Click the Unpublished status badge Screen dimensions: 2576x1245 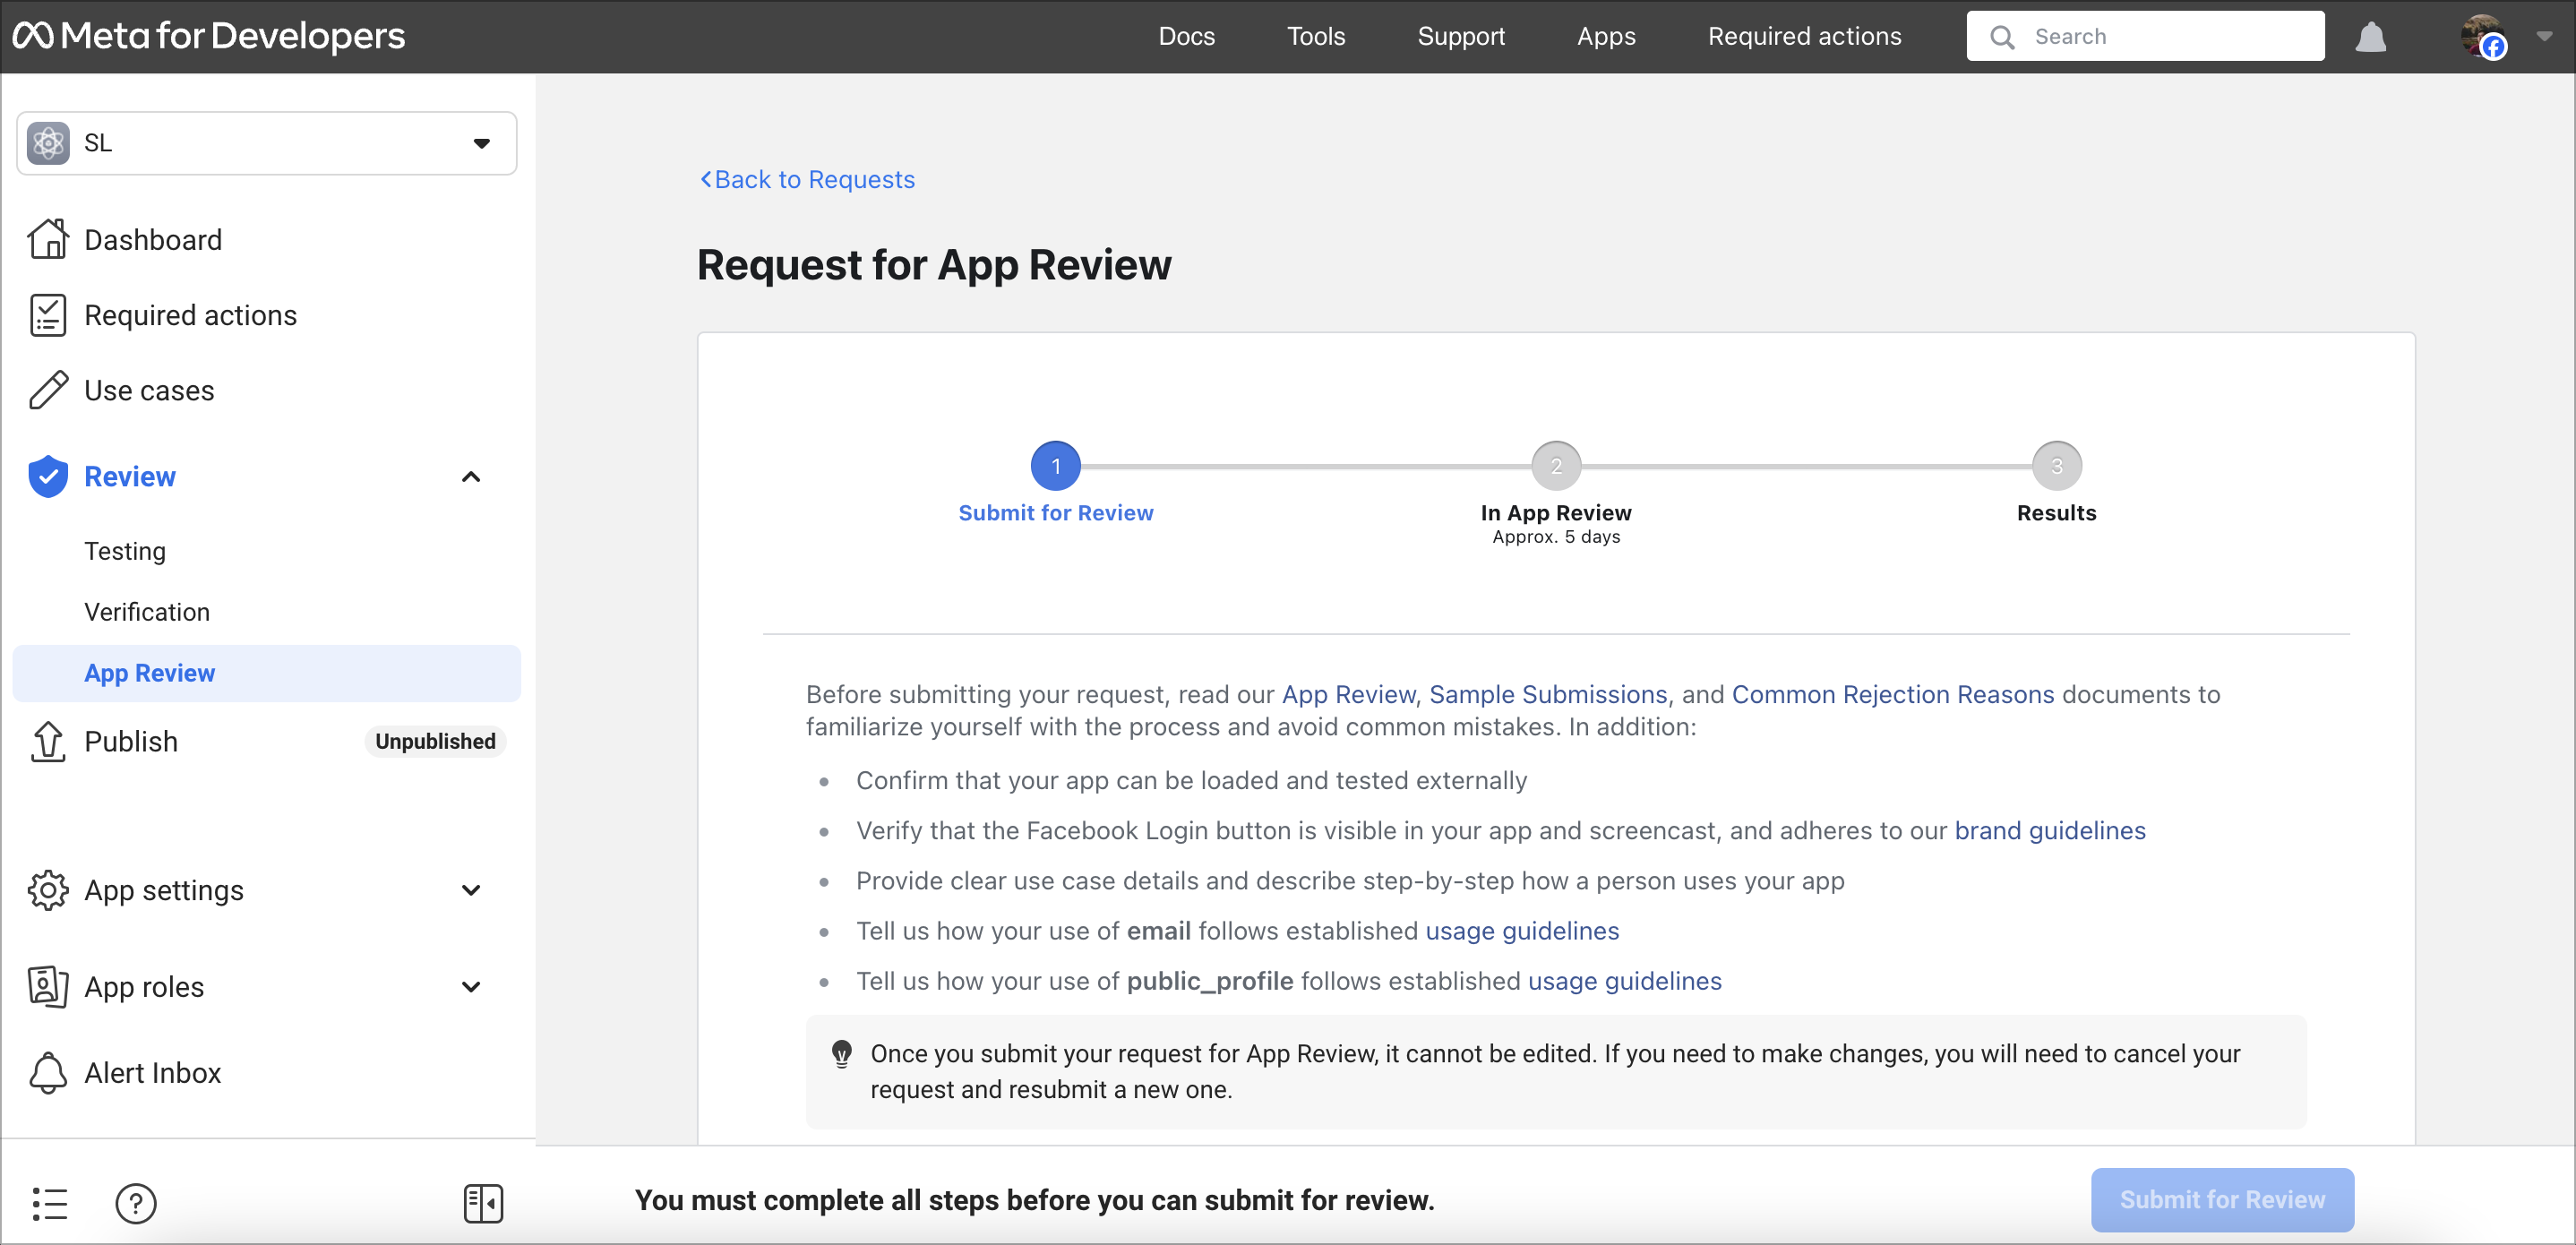(x=435, y=741)
